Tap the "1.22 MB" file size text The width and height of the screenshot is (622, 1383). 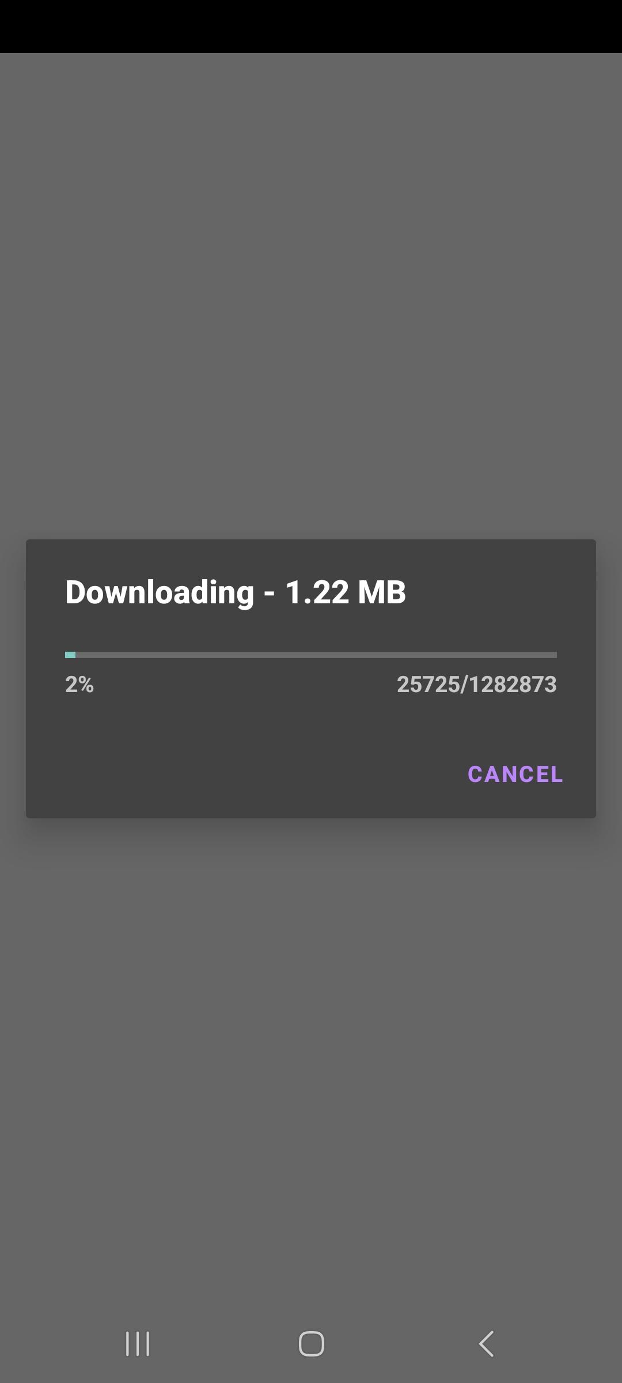346,592
